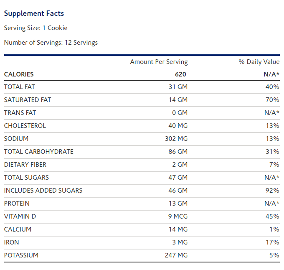Click the SODIUM row label

(x=16, y=139)
